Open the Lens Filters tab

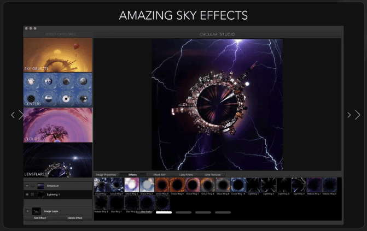click(x=186, y=175)
